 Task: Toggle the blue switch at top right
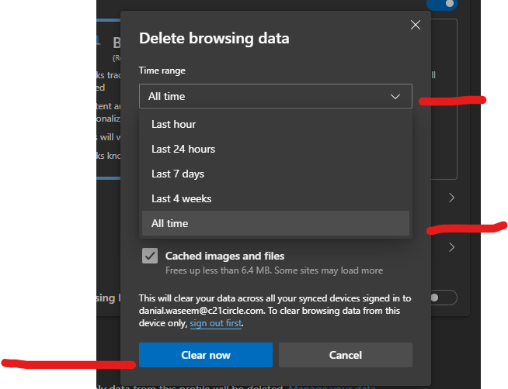coord(443,4)
